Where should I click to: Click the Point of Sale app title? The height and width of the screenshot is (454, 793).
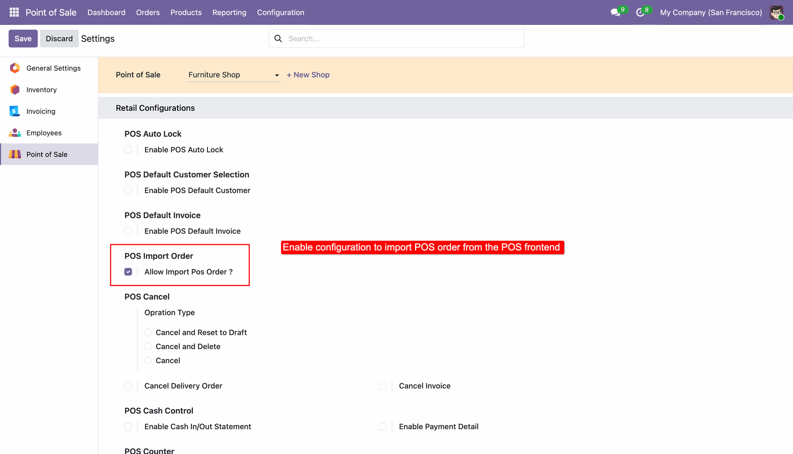[x=51, y=12]
